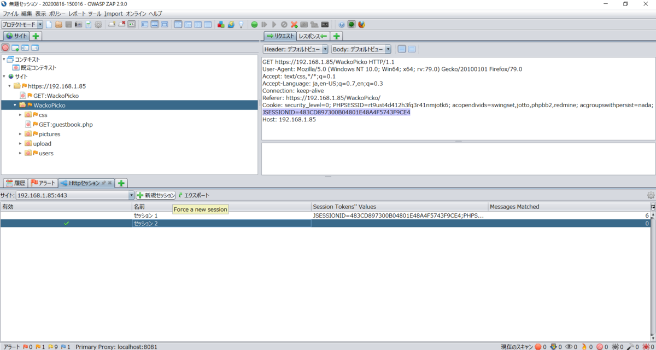Screen dimensions: 656x350
Task: Open the プロテクトモード mode dropdown
Action: pos(40,25)
